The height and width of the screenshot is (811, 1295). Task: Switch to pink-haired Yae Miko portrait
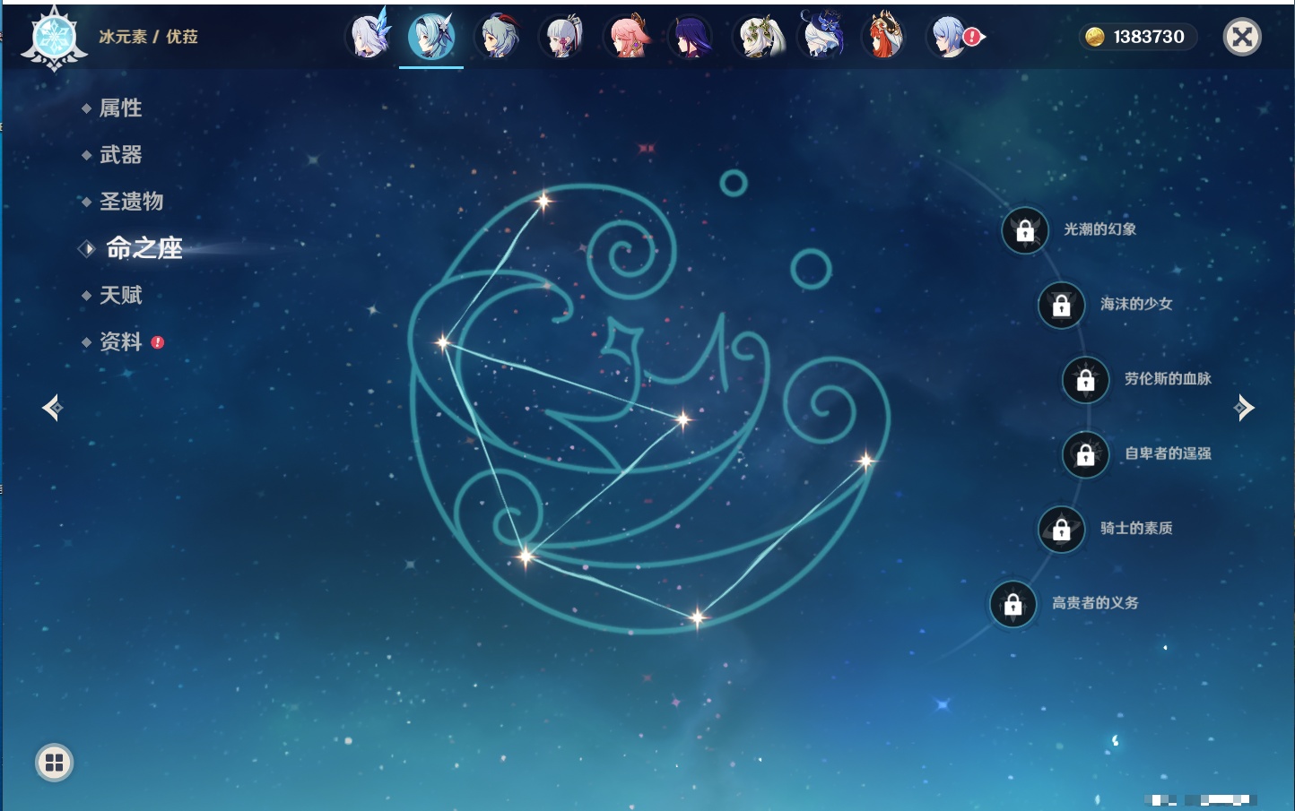coord(628,38)
